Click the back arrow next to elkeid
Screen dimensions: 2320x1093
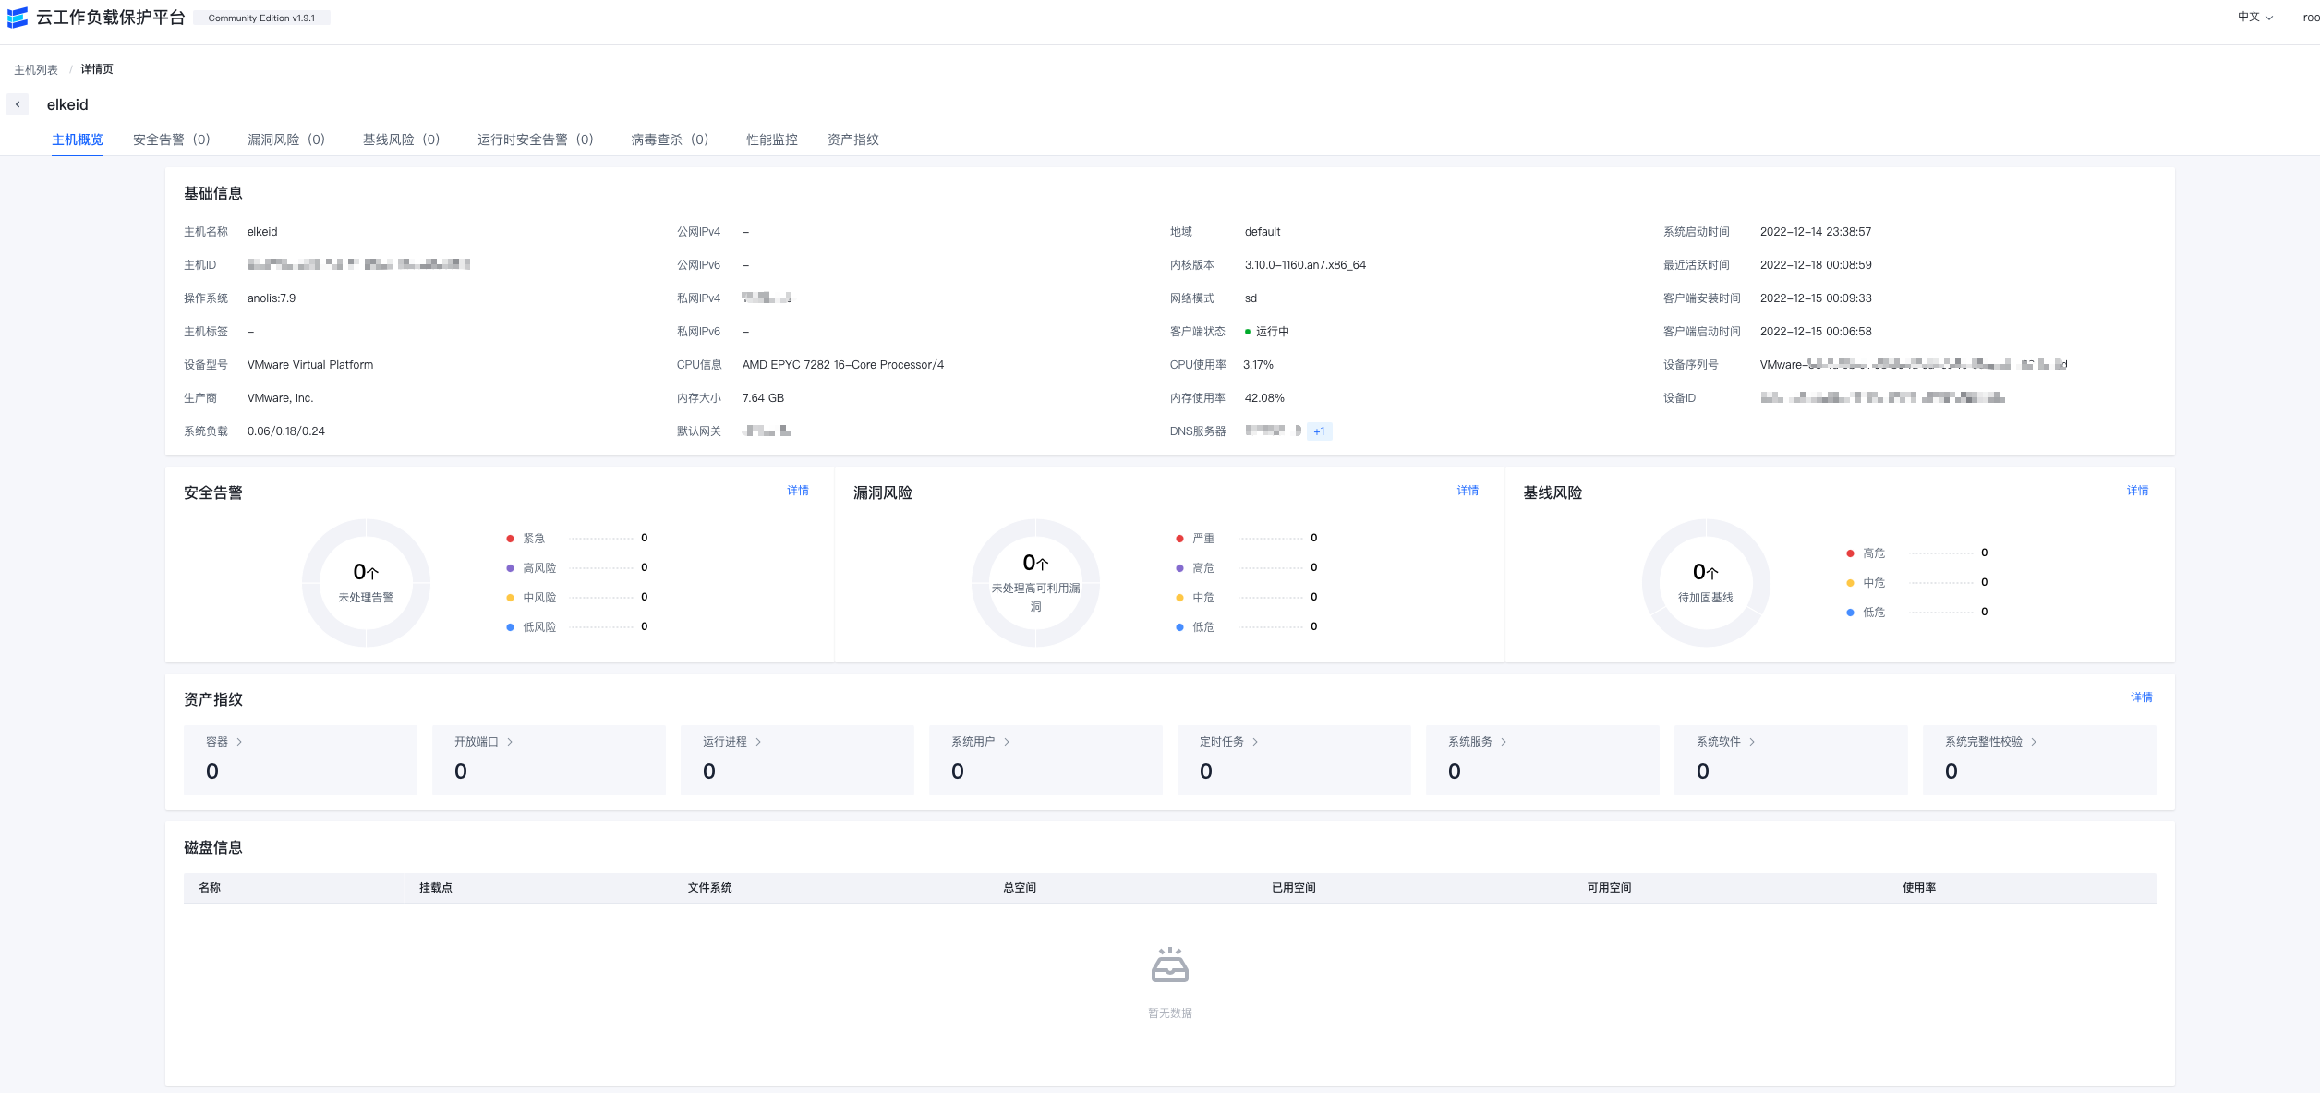pos(18,104)
